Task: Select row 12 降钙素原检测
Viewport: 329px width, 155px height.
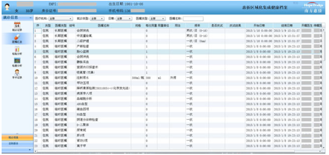Action: tap(178, 88)
